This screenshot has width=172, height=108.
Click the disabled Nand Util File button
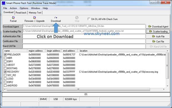click(158, 47)
